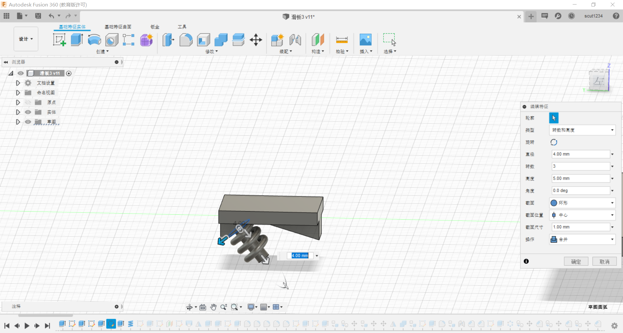The height and width of the screenshot is (333, 623).
Task: Flip the helix rotation direction icon
Action: pyautogui.click(x=554, y=142)
